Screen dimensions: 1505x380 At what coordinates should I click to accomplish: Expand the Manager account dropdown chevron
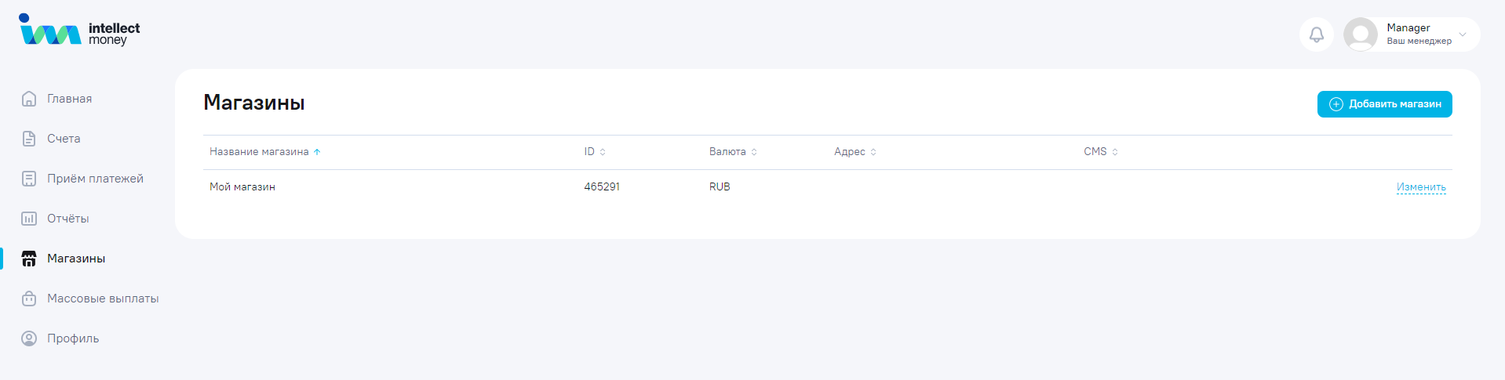coord(1462,34)
